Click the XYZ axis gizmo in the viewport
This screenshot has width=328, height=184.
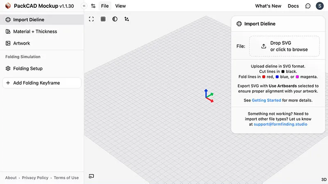click(209, 96)
